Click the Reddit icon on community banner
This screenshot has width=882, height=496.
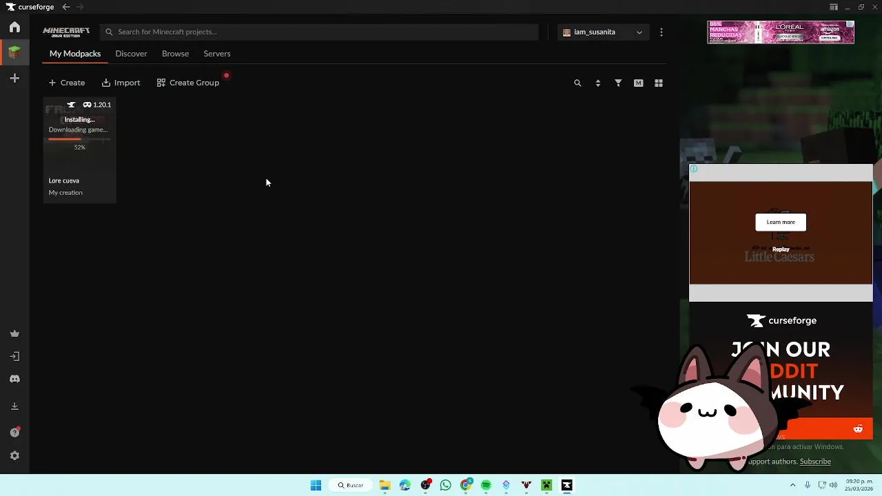[858, 429]
